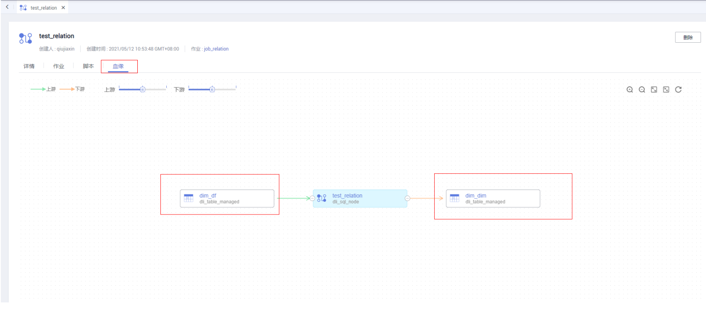Collapse upstream of test_relation node
The height and width of the screenshot is (320, 706).
312,199
